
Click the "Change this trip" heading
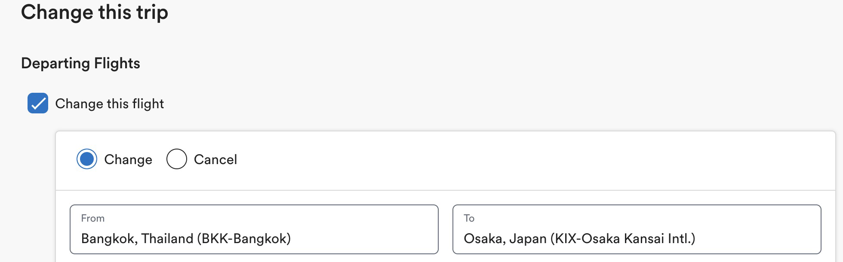(94, 12)
